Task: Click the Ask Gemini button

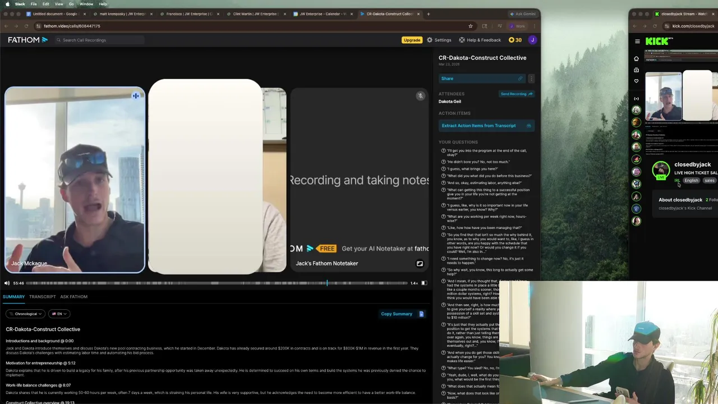Action: tap(523, 13)
